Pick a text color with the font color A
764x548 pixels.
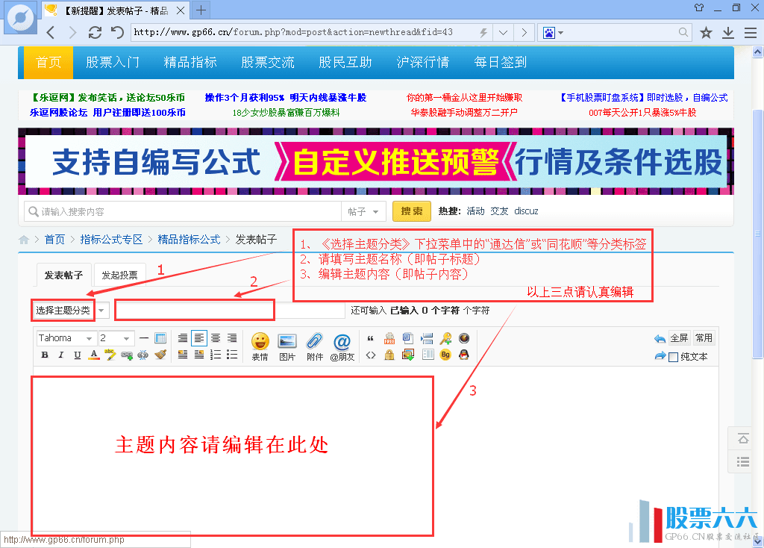94,355
